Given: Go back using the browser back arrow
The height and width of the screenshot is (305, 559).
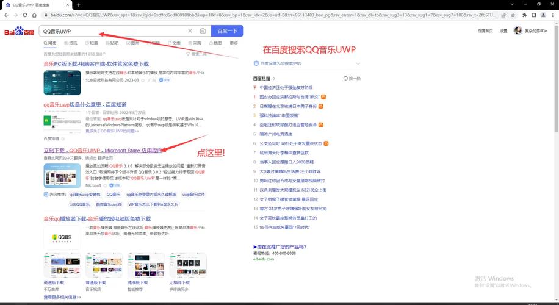Looking at the screenshot, I should pos(7,15).
